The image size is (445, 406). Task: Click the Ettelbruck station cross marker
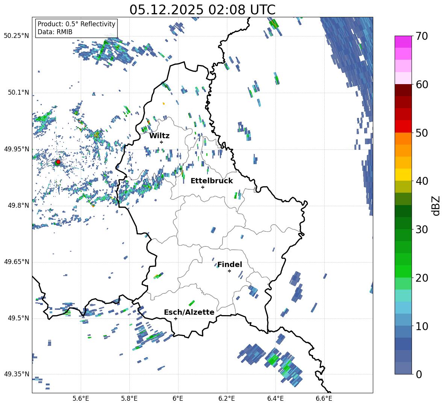tap(203, 187)
